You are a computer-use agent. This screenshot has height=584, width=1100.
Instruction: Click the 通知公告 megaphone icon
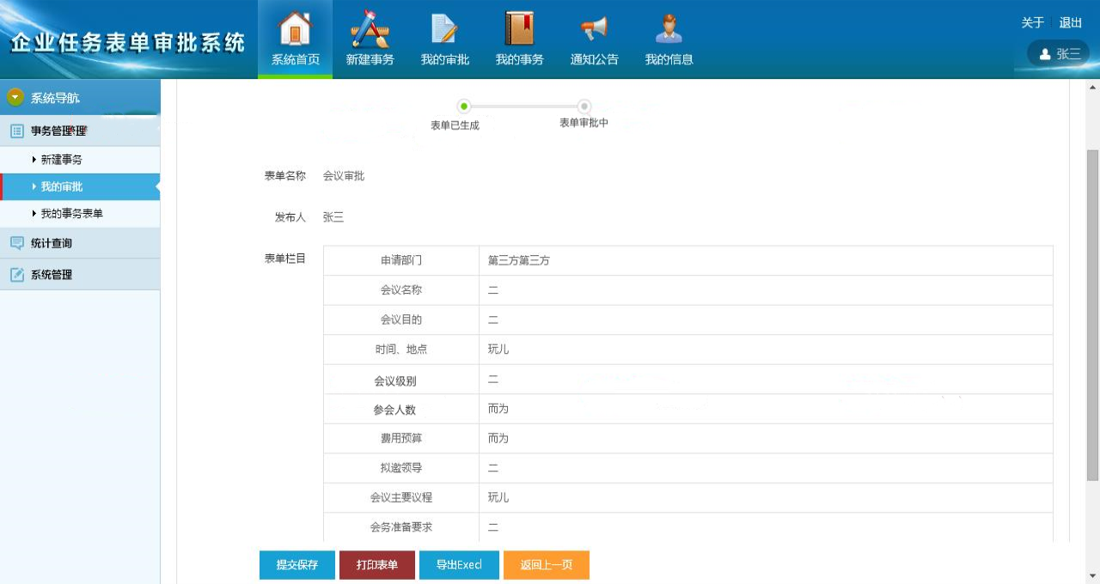point(594,30)
